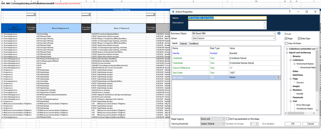This screenshot has height=129, width=321.
Task: Switch to the Conditions tab
Action: click(194, 43)
